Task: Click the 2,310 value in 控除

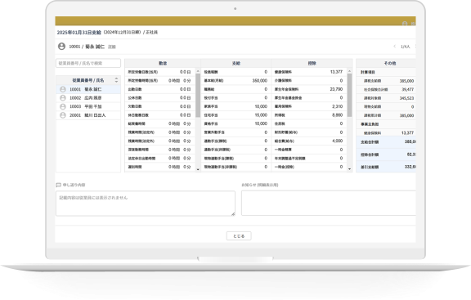Action: click(338, 106)
